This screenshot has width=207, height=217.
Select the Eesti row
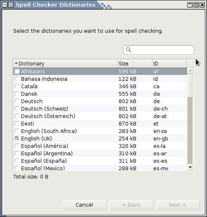100,123
